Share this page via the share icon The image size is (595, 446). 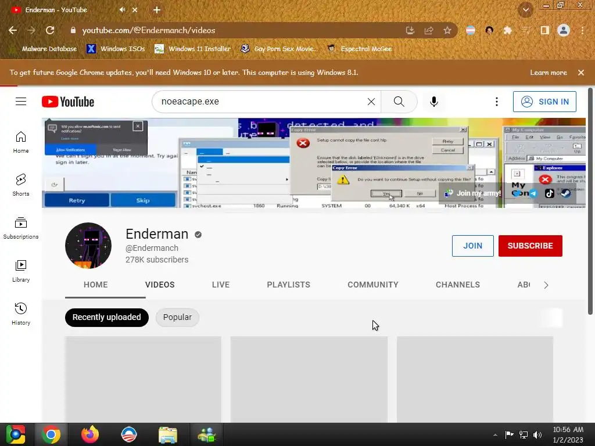coord(429,30)
